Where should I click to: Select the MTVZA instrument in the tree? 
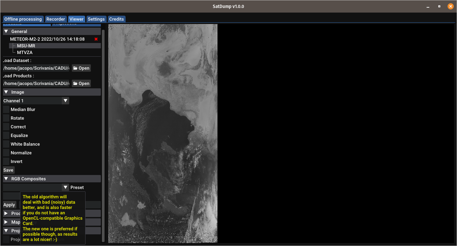(25, 52)
